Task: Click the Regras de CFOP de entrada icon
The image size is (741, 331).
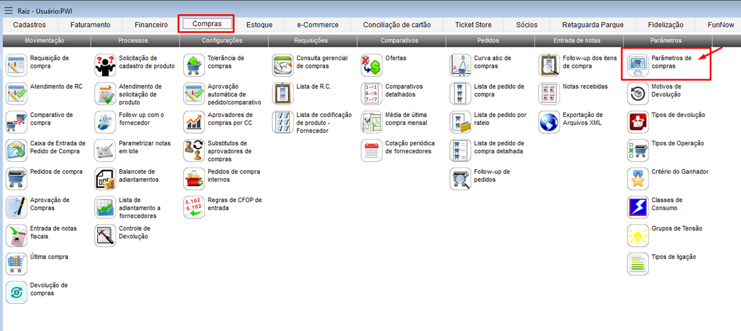Action: click(x=194, y=207)
